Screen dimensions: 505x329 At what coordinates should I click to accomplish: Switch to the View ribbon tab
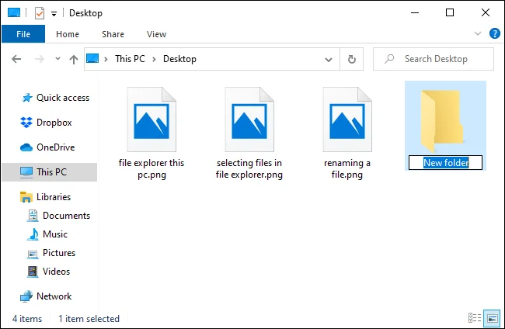point(156,34)
